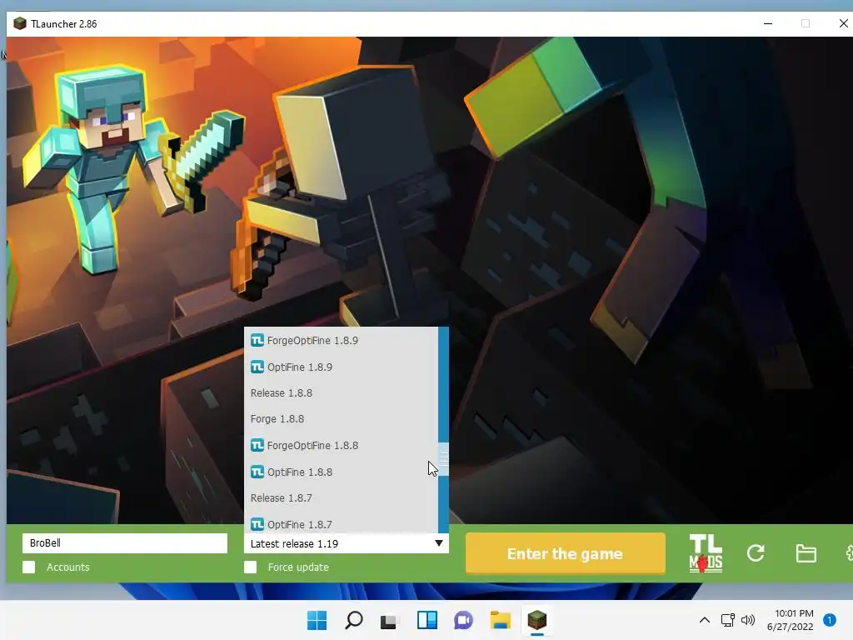
Task: Click Enter the game button
Action: click(x=566, y=553)
